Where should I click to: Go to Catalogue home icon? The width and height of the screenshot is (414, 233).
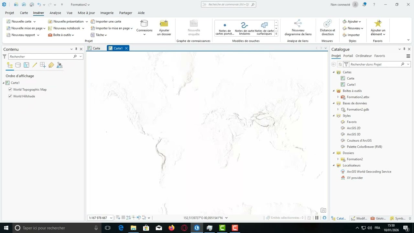[340, 64]
